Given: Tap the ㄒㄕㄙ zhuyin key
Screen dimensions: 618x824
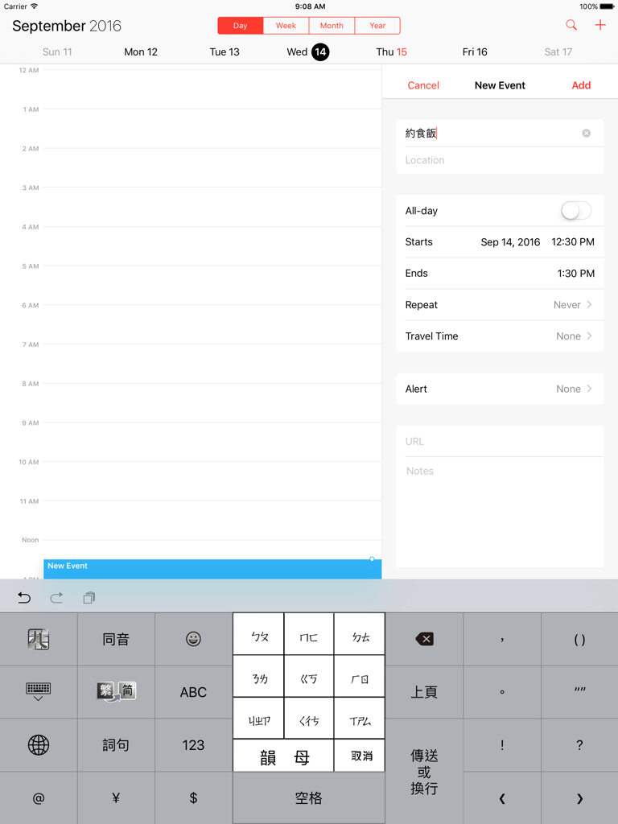Looking at the screenshot, I should (360, 719).
